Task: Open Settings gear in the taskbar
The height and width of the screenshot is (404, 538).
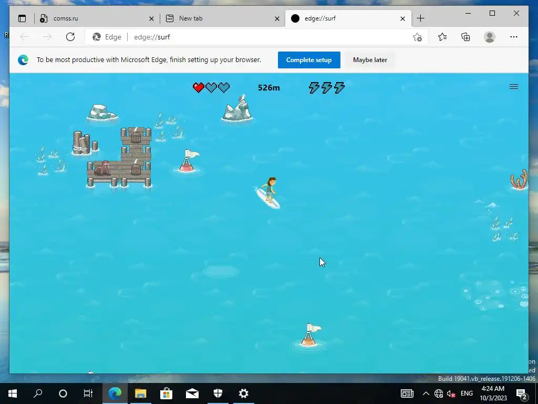Action: pos(244,393)
